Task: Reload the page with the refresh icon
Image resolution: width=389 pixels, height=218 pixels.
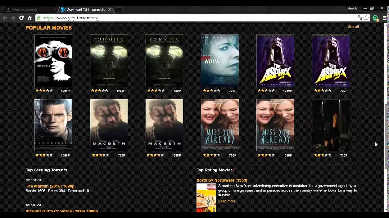Action: tap(21, 18)
